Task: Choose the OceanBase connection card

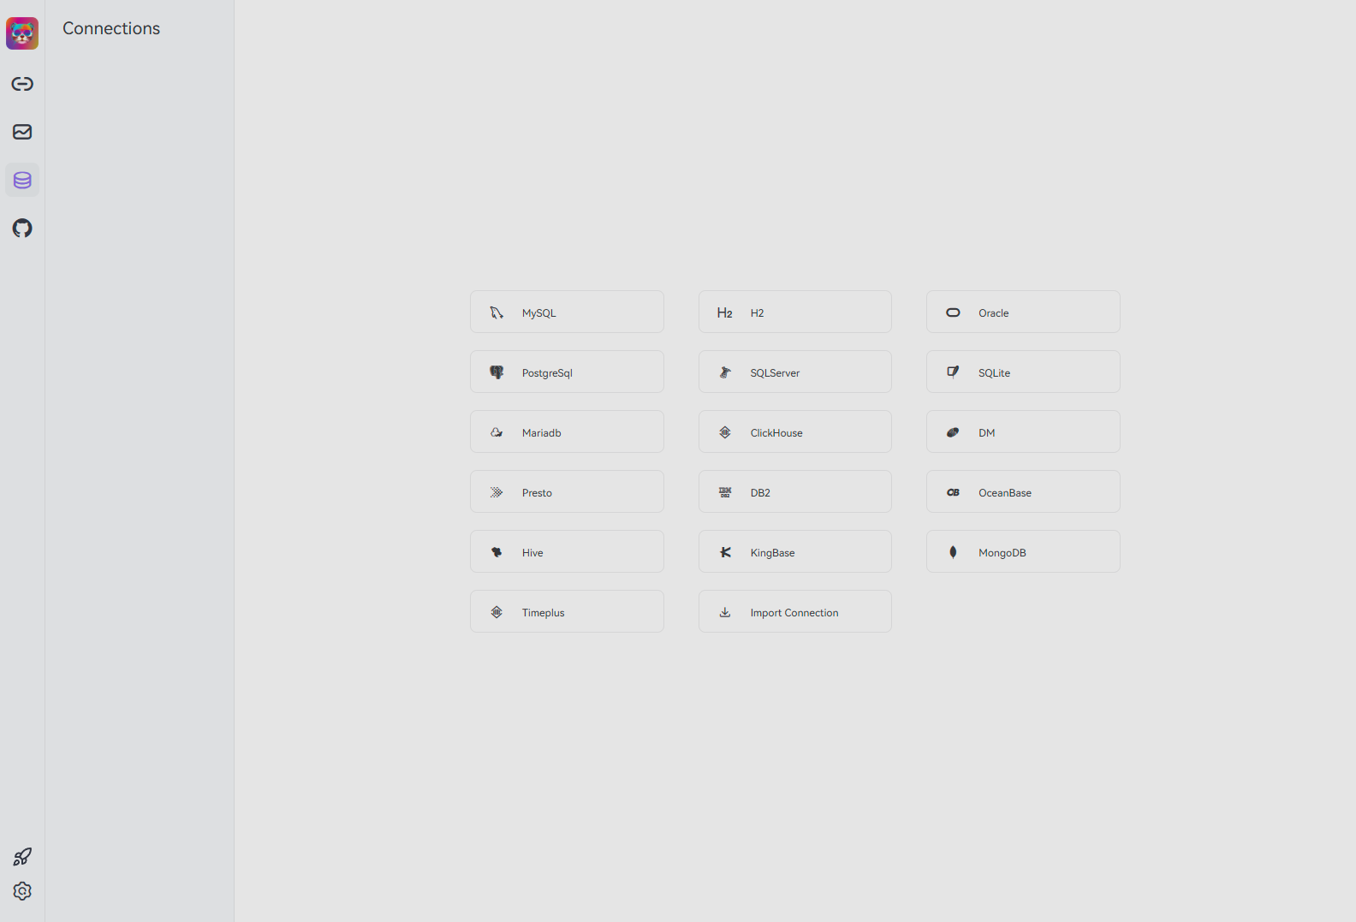Action: click(1023, 491)
